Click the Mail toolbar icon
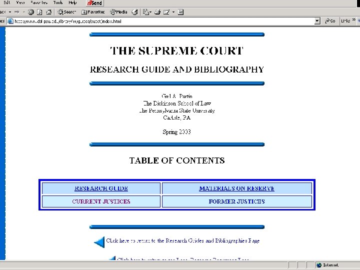This screenshot has height=270, width=360. tap(145, 12)
